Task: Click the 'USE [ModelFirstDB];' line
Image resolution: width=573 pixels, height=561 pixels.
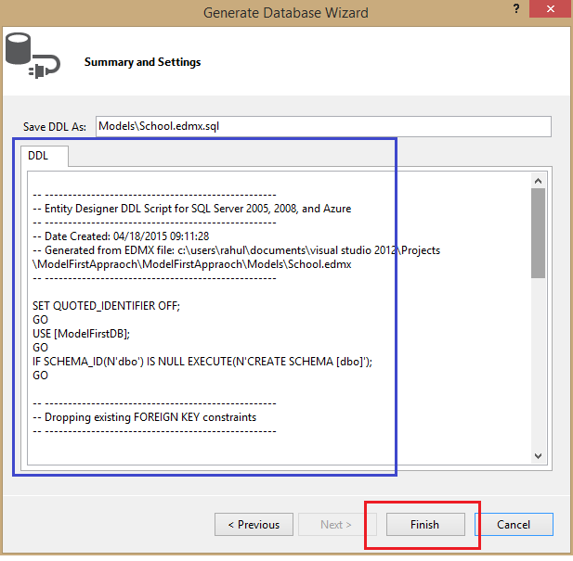Action: click(x=81, y=334)
